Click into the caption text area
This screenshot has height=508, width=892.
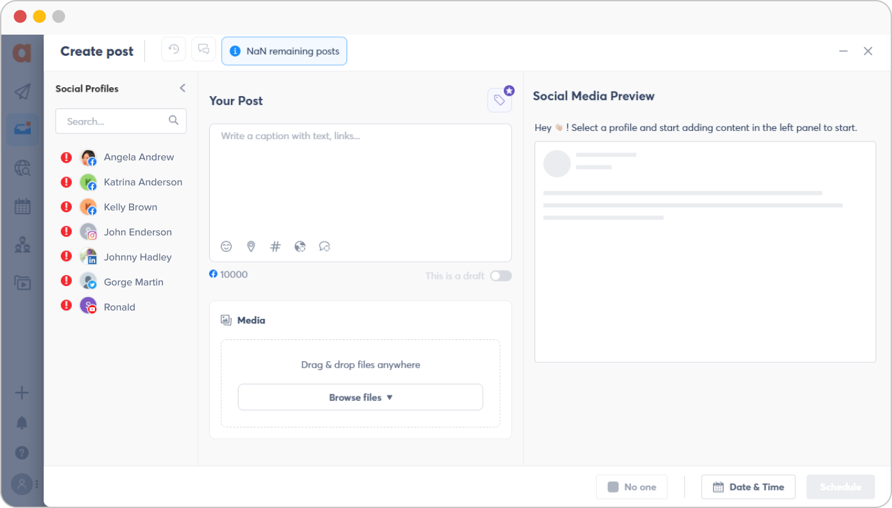tap(359, 180)
